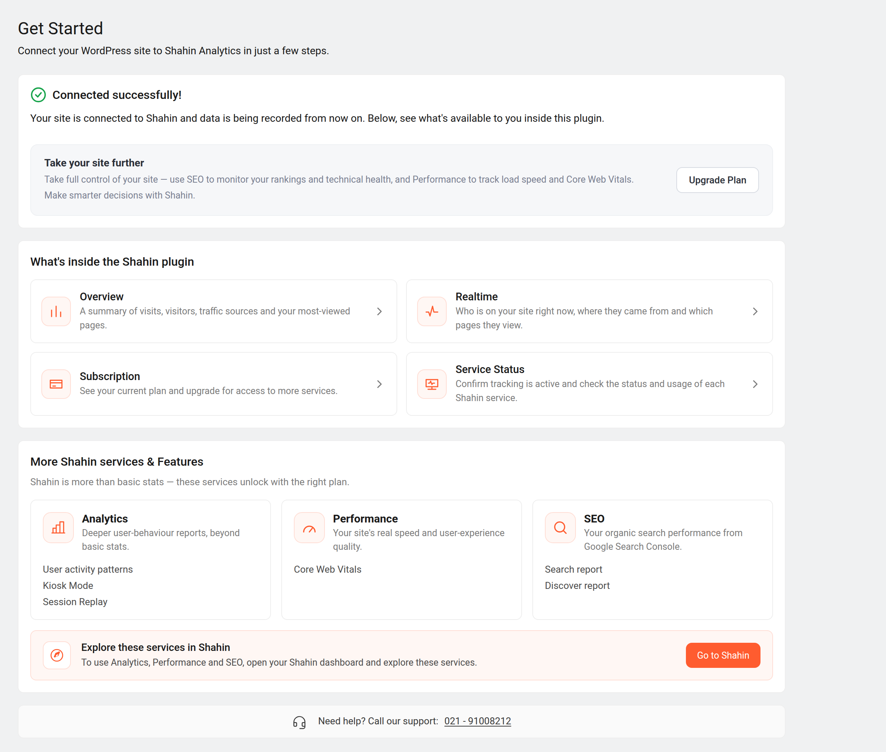This screenshot has width=886, height=752.
Task: Click the green Connected successfully checkmark icon
Action: pyautogui.click(x=38, y=94)
